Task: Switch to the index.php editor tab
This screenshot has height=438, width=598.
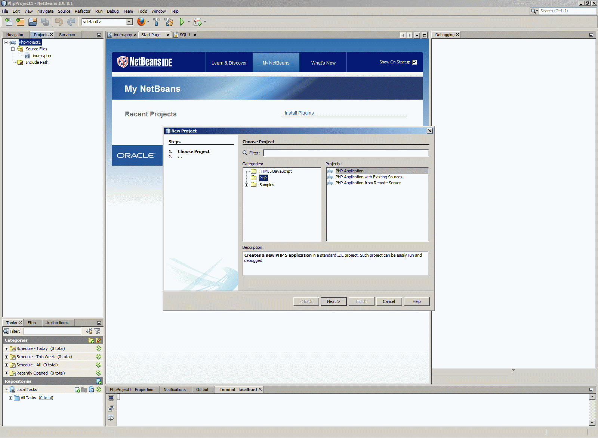Action: click(x=123, y=35)
